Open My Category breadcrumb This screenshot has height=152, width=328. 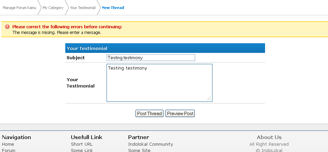pos(53,8)
